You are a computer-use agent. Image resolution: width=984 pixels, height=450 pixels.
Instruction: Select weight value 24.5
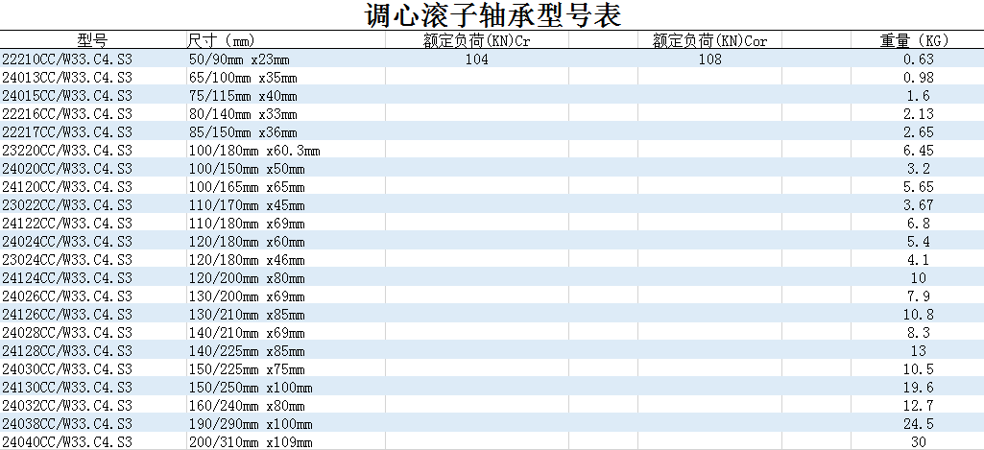click(918, 424)
